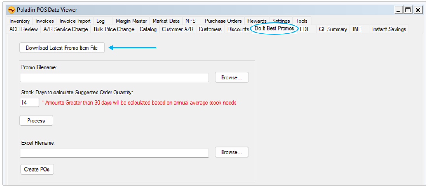Close the Paladin POS Data Viewer window
Screen dimensions: 428x187
point(418,10)
